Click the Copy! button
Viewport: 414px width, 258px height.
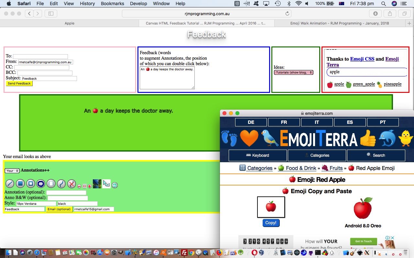[x=271, y=223]
